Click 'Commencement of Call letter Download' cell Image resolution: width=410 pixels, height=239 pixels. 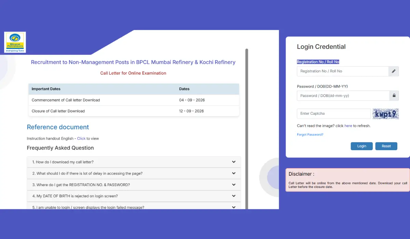click(66, 100)
